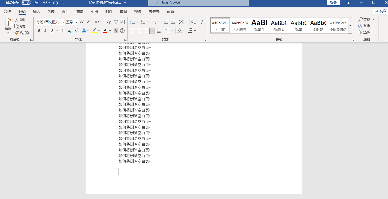
Task: Apply the enclosed character (字) icon
Action: pyautogui.click(x=122, y=31)
